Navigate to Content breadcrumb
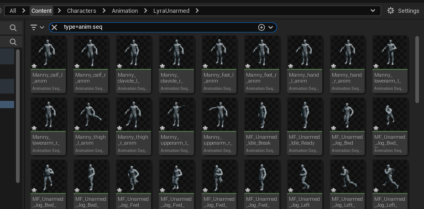424x209 pixels. click(x=42, y=11)
